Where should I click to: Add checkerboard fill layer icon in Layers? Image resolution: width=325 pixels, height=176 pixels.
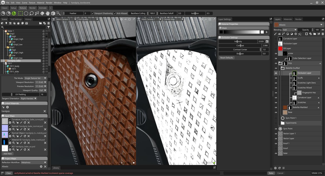coord(300,34)
